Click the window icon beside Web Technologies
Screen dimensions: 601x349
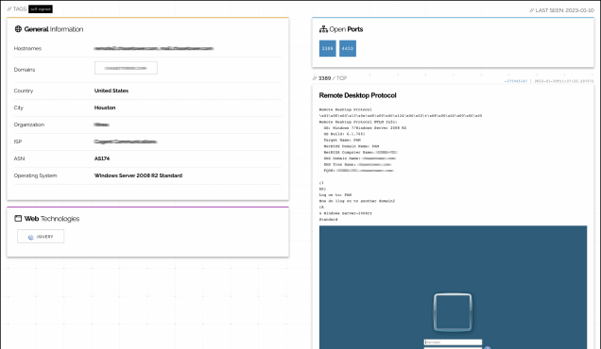click(18, 219)
